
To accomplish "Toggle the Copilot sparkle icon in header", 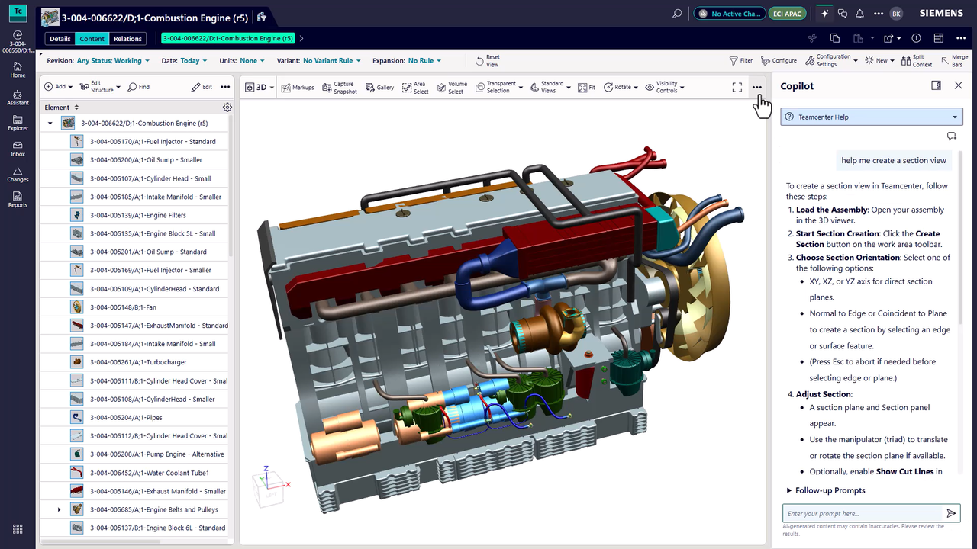I will coord(824,14).
